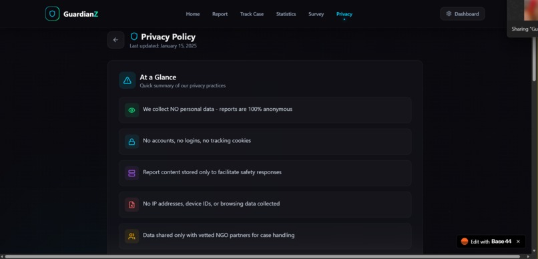This screenshot has width=538, height=259.
Task: Click the purple server storage icon
Action: click(131, 174)
